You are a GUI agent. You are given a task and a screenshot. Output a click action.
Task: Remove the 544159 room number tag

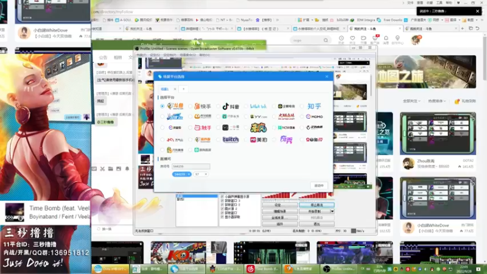(189, 174)
